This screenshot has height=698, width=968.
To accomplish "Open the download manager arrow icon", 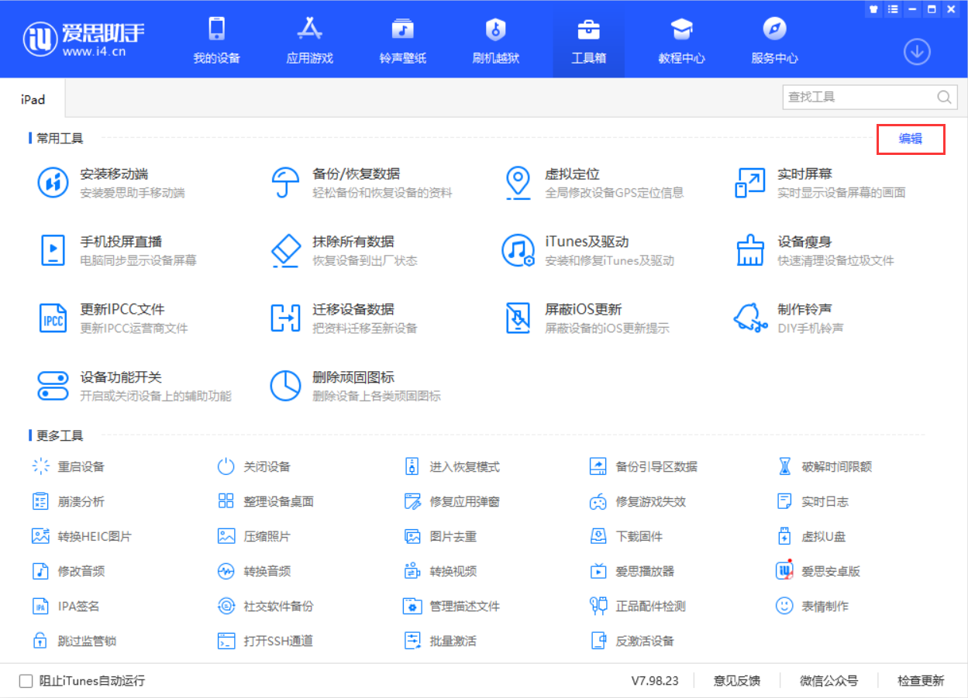I will pyautogui.click(x=917, y=52).
